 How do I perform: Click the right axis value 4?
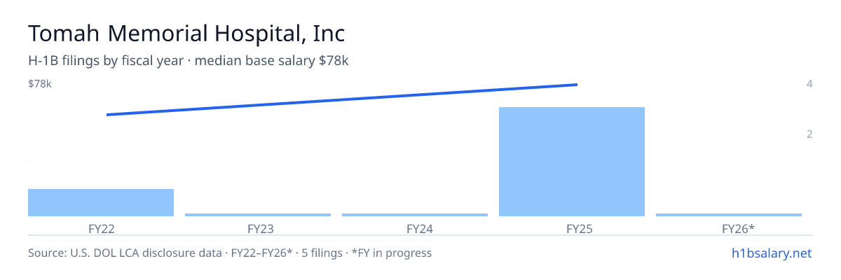(809, 84)
